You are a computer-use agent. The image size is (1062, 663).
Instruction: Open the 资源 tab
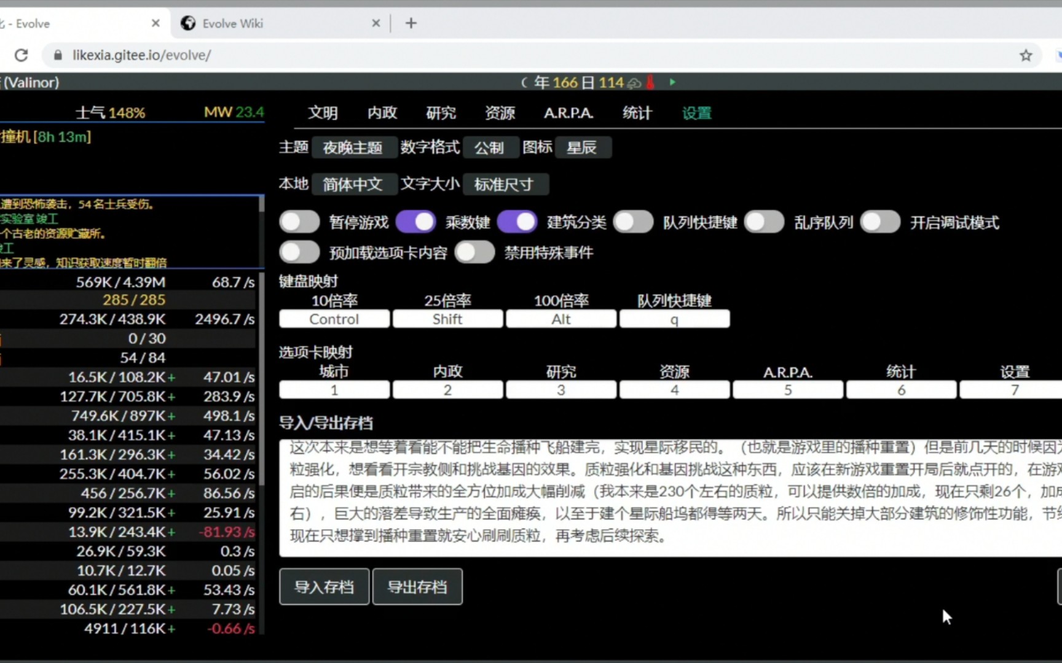click(x=500, y=113)
